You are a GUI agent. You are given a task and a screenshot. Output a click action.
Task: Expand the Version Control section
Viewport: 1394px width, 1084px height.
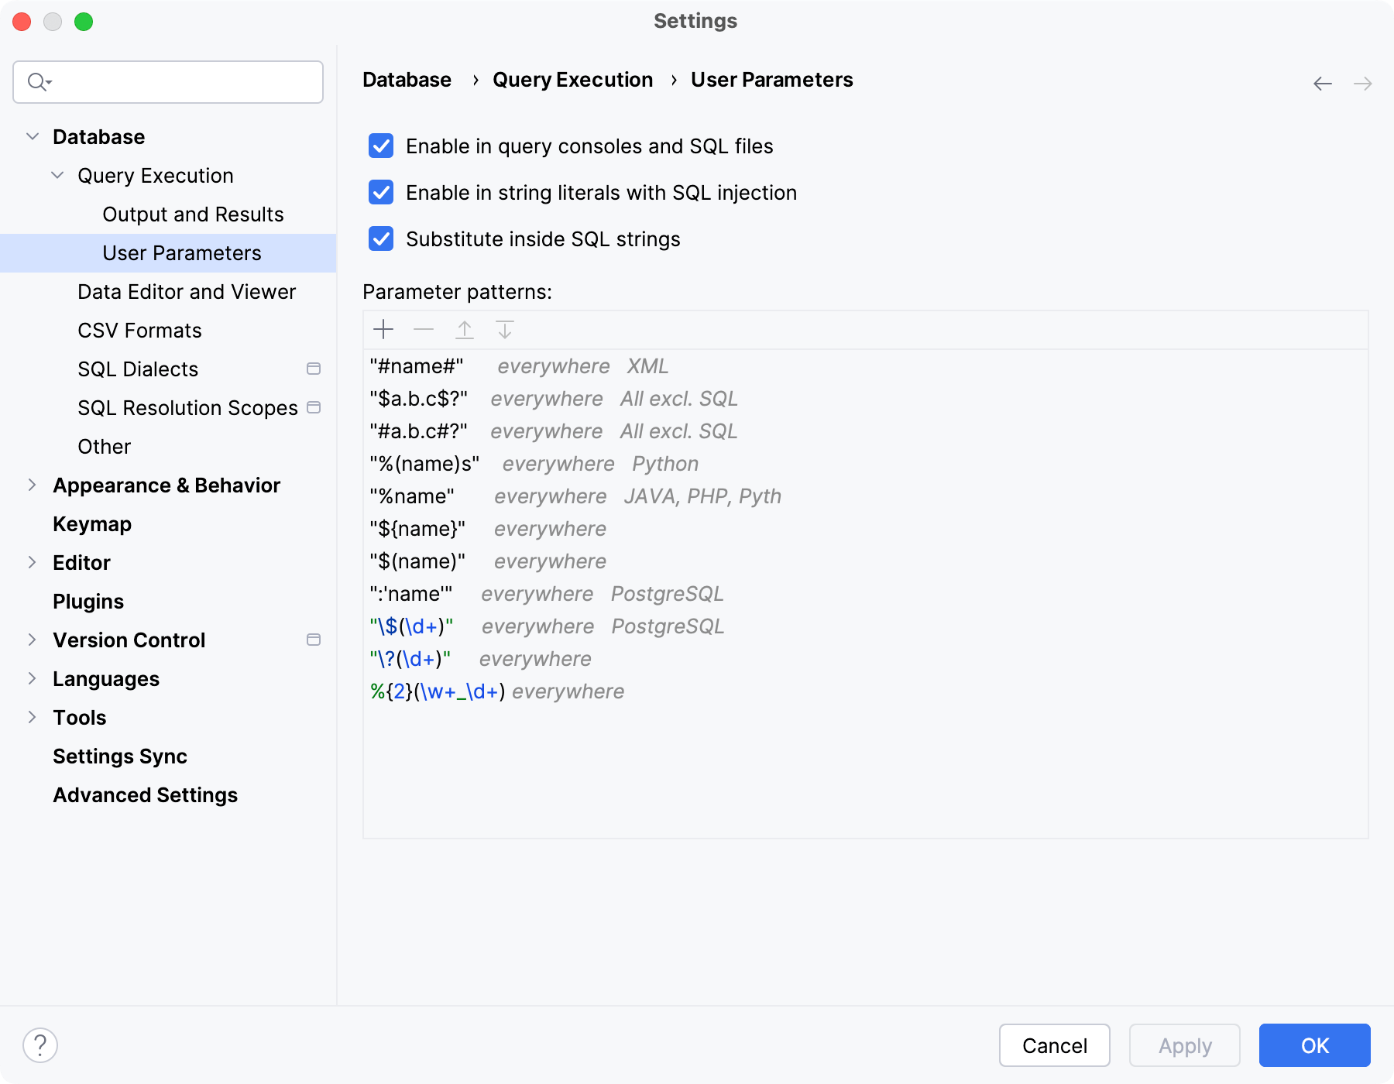coord(33,640)
